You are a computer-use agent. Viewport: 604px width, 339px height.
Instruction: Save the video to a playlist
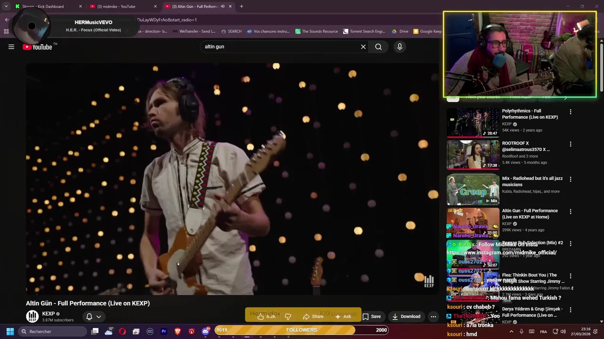[371, 316]
